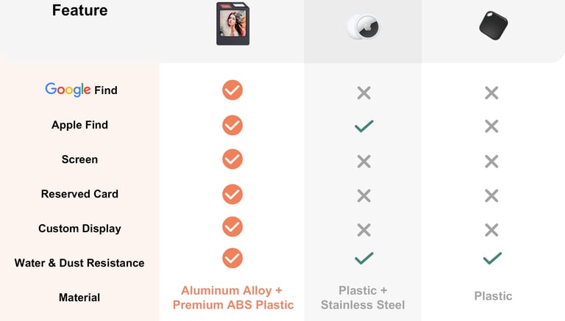Click the Reserved Card feature label
Viewport: 565px width, 321px height.
pyautogui.click(x=79, y=194)
